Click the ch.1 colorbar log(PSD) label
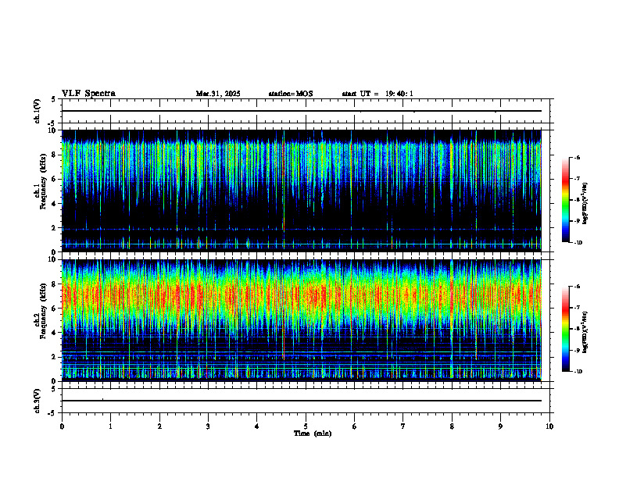The width and height of the screenshot is (619, 478). coord(585,204)
